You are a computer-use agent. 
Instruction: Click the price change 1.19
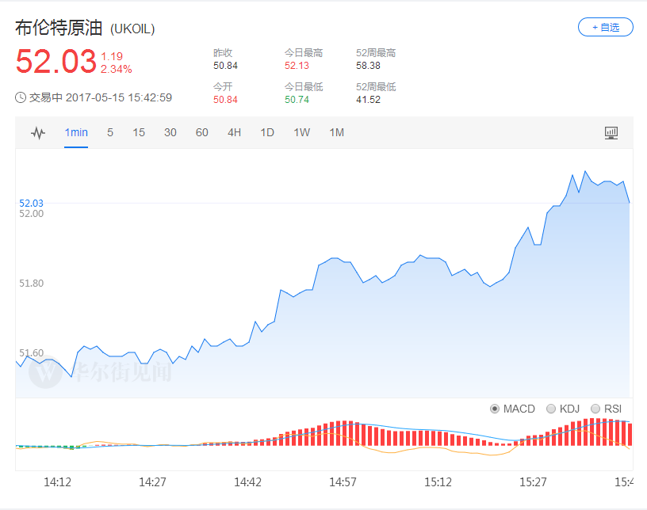click(112, 56)
